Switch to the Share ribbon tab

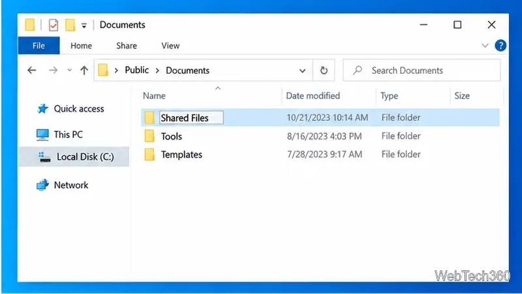pos(127,46)
